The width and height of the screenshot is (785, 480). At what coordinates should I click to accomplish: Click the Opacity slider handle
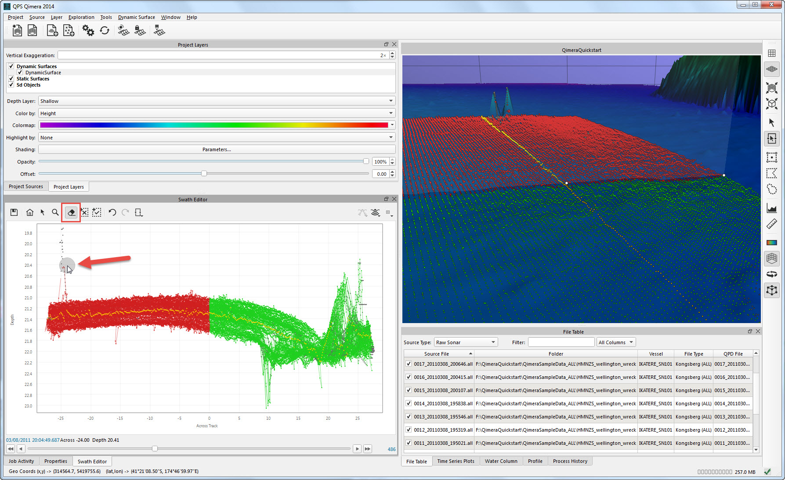pos(366,161)
